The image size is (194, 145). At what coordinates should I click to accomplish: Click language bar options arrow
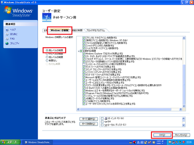click(x=162, y=143)
